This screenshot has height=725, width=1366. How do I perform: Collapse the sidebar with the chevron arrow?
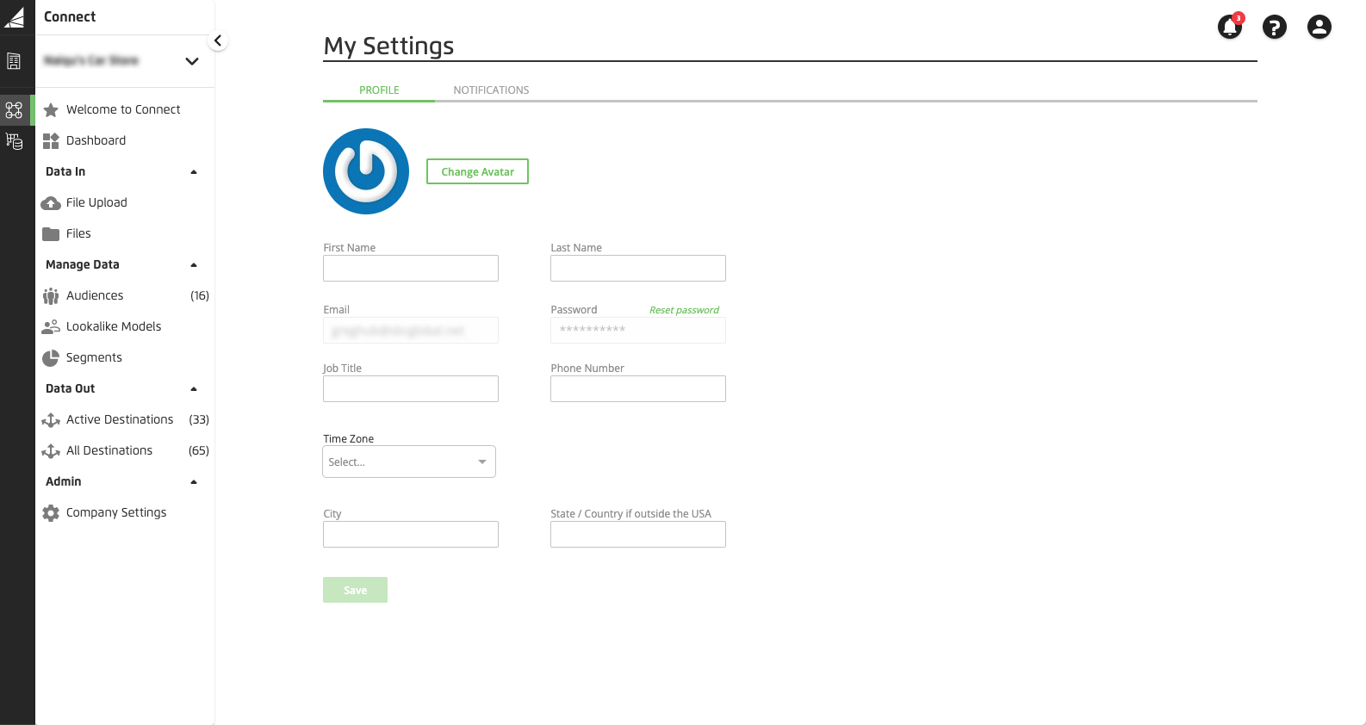point(218,40)
